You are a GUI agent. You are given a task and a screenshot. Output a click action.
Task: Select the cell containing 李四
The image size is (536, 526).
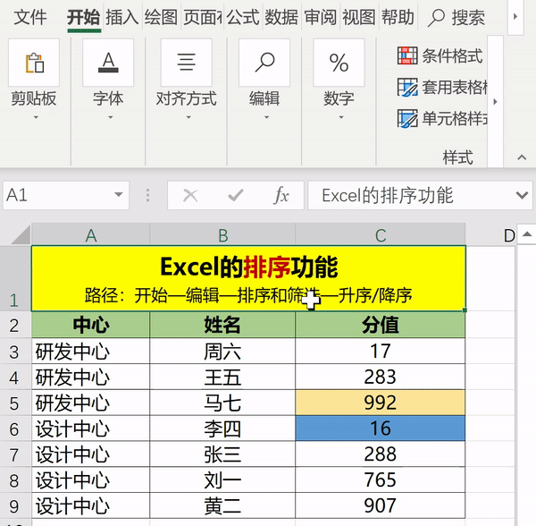tap(222, 428)
